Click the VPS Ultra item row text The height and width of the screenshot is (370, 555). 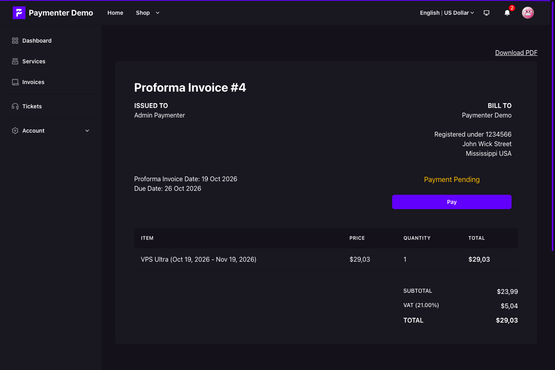click(x=199, y=259)
